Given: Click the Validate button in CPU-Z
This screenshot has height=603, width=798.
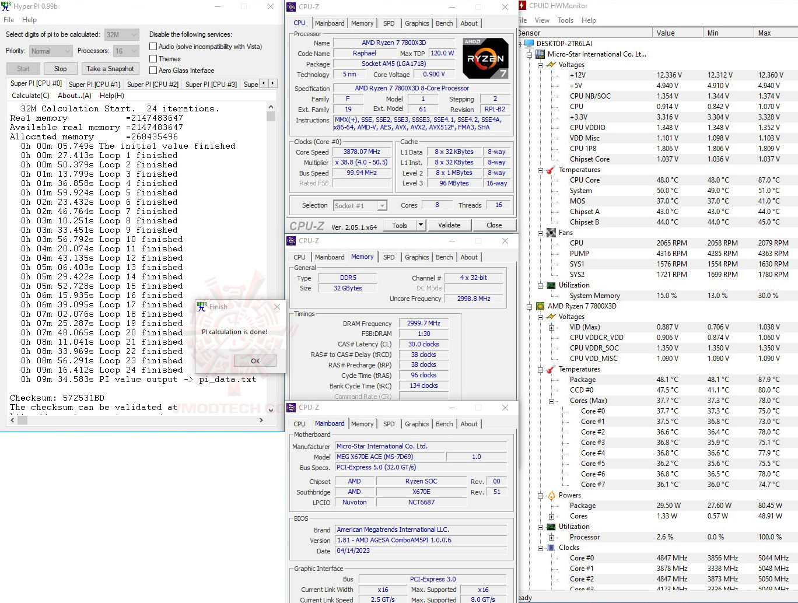Looking at the screenshot, I should coord(449,225).
